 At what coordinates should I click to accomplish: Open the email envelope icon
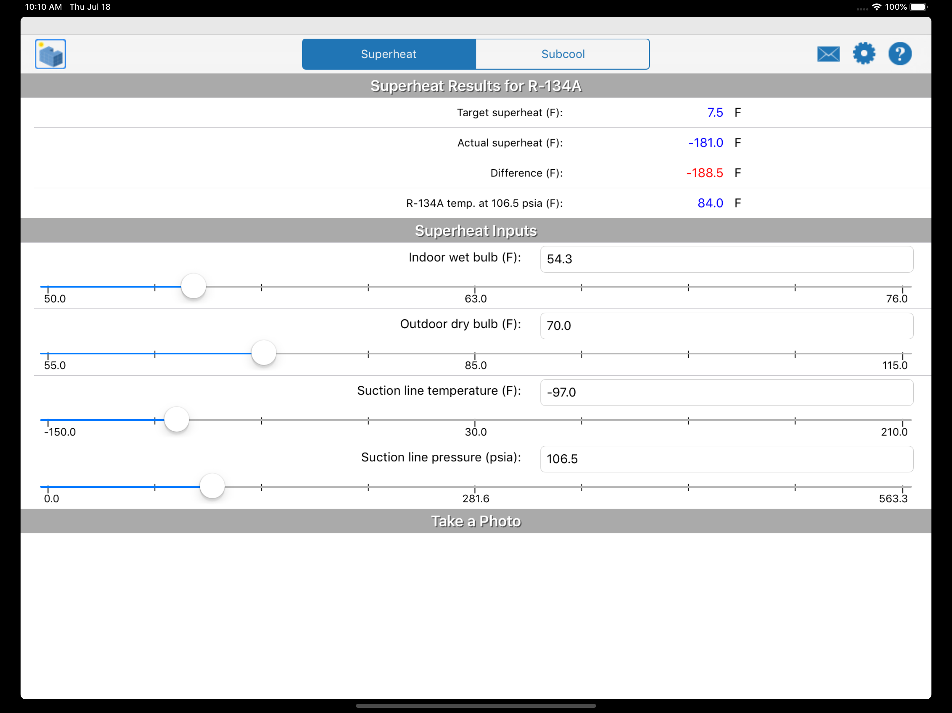pos(828,54)
